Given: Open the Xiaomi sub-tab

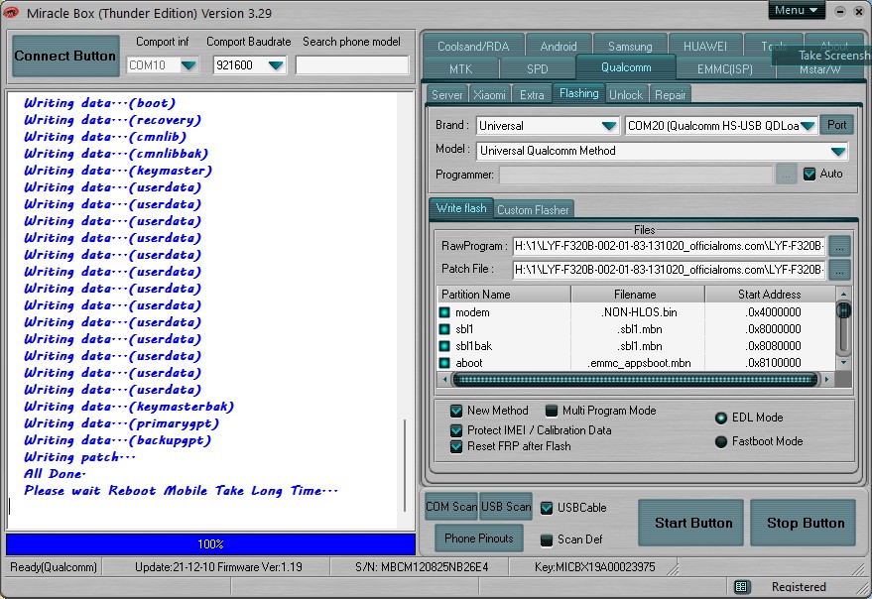Looking at the screenshot, I should point(489,95).
